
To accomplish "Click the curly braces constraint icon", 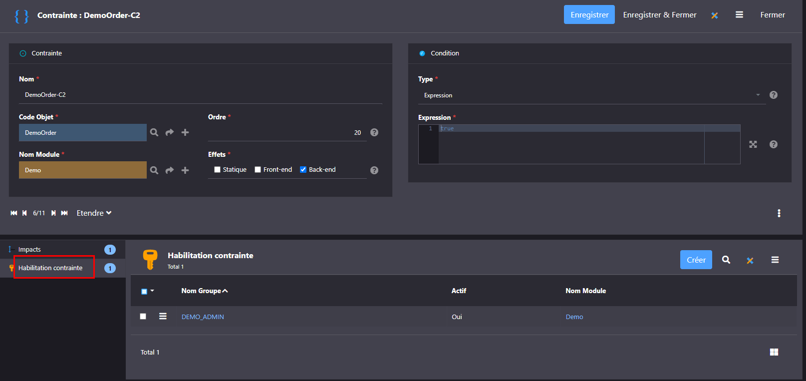I will [x=21, y=16].
